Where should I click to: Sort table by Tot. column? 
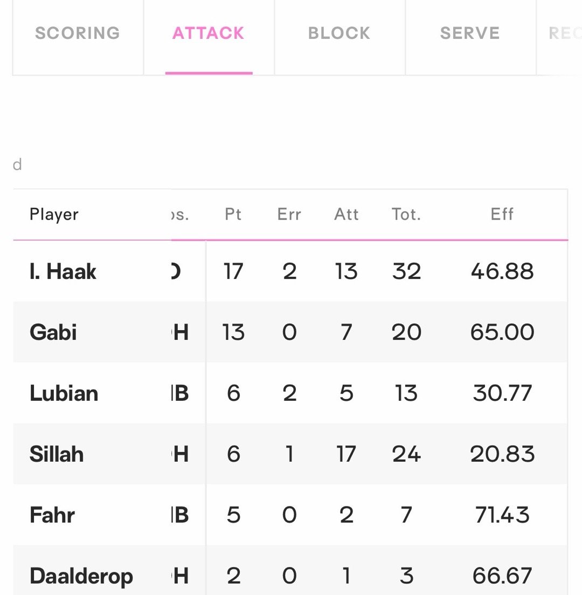(406, 215)
